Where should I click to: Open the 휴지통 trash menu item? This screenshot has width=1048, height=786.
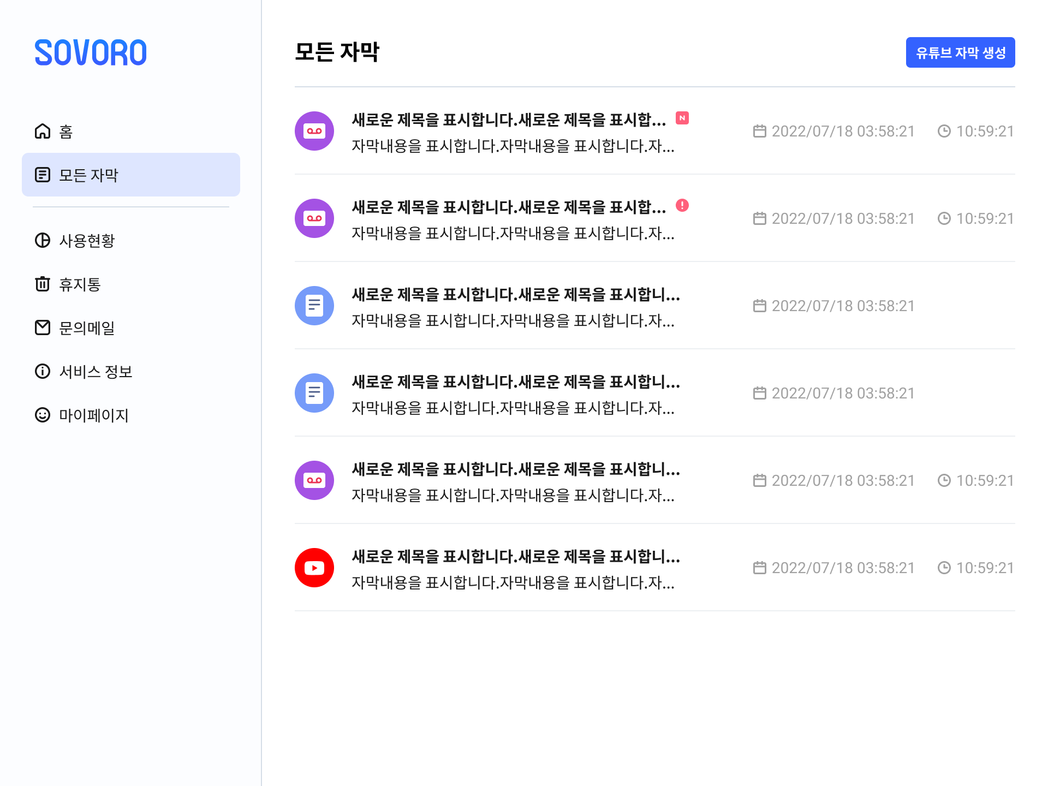tap(80, 284)
